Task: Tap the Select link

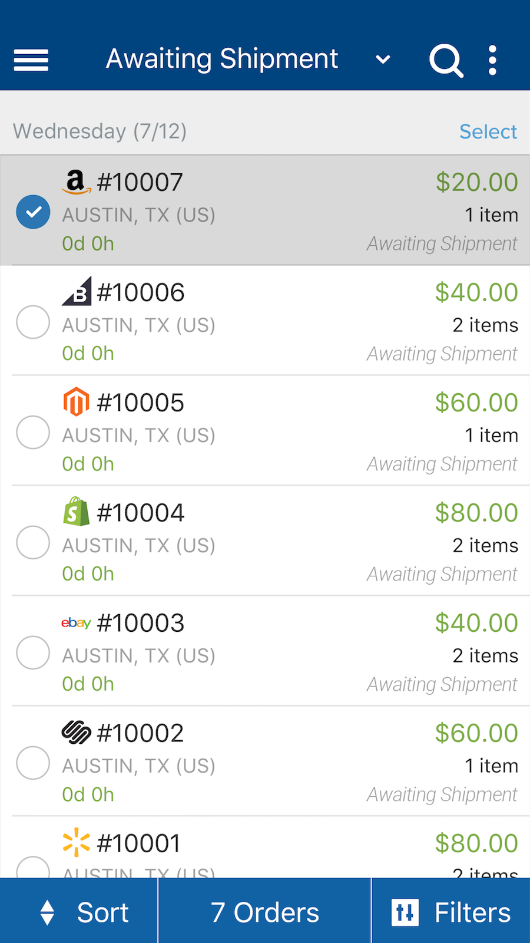Action: tap(488, 131)
